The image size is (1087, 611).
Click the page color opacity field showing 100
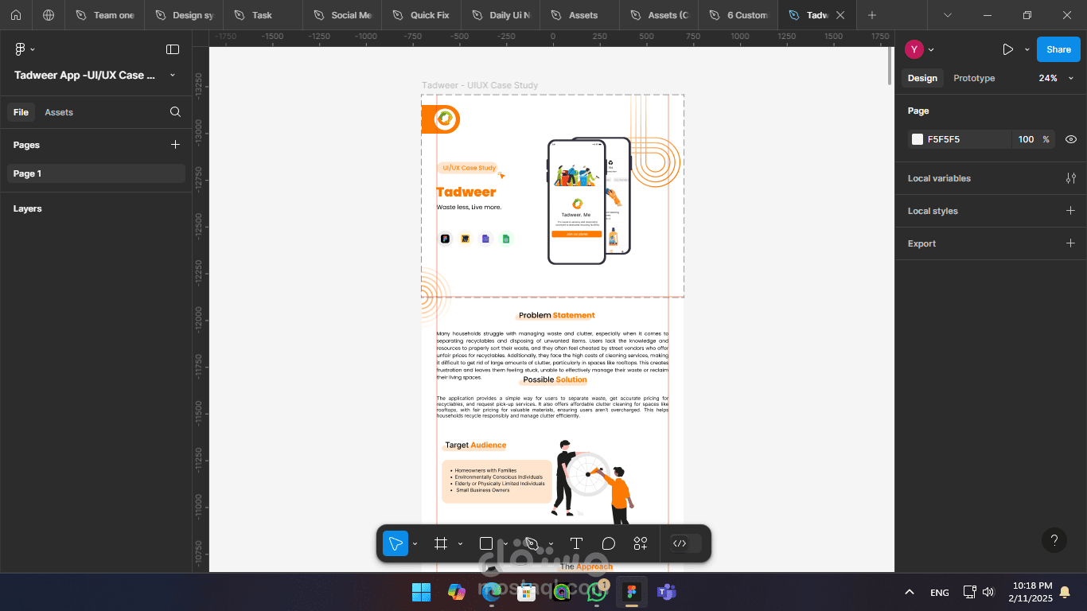[x=1027, y=139]
